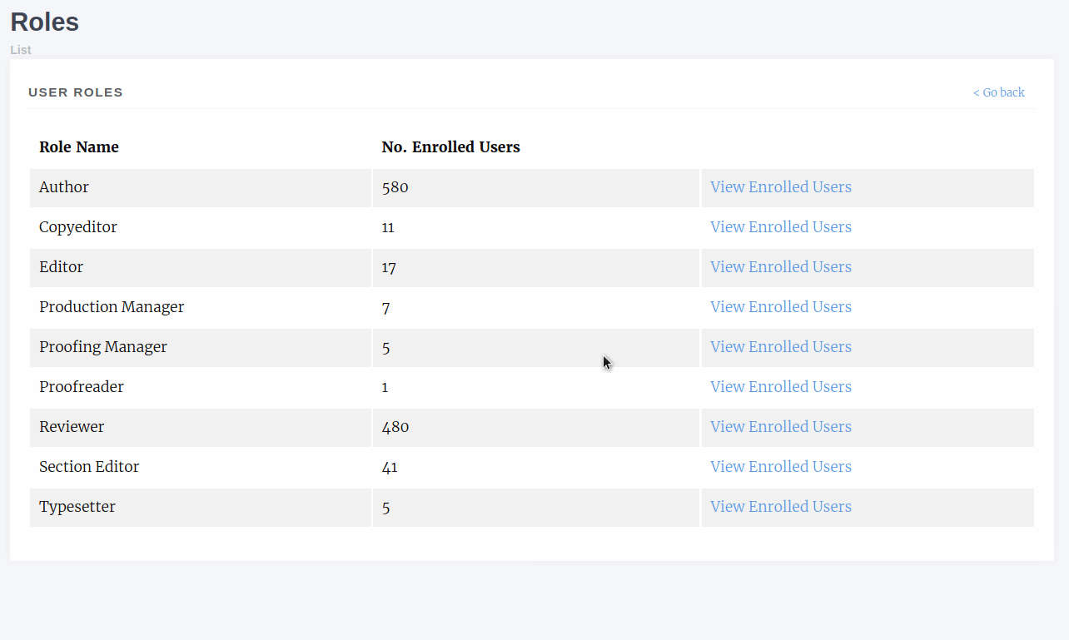Open Typesetter's View Enrolled Users link
The height and width of the screenshot is (640, 1069).
pos(780,507)
